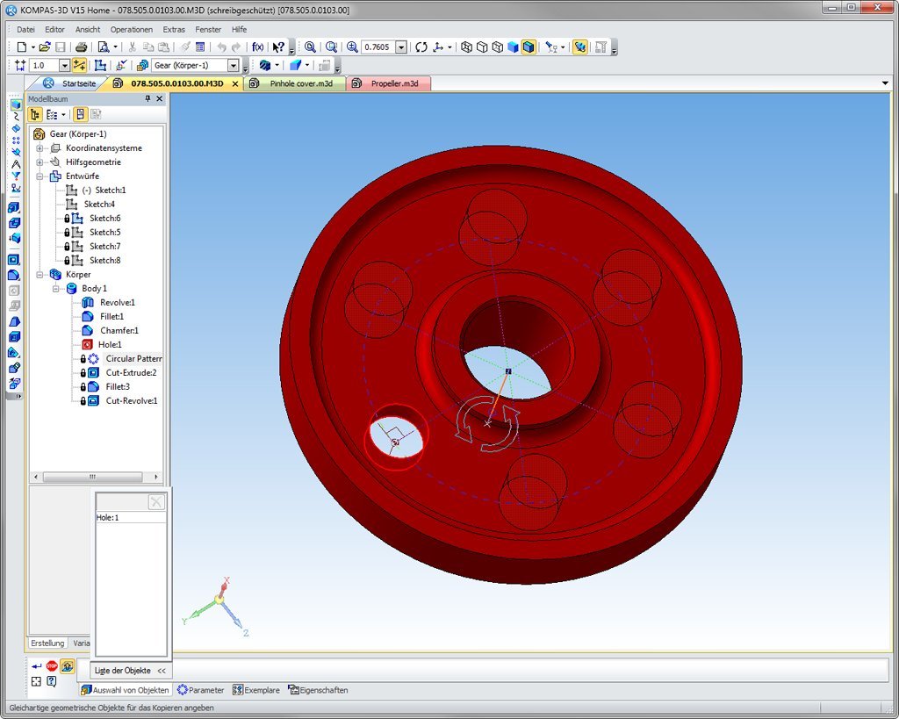This screenshot has width=899, height=719.
Task: Select the Extrude operation icon in side toolbar
Action: 14,207
